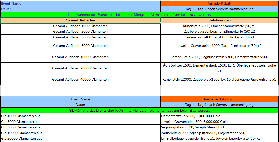The width and height of the screenshot is (279, 142).
Task: Select the green banner starting with Gib während
Action: click(139, 110)
